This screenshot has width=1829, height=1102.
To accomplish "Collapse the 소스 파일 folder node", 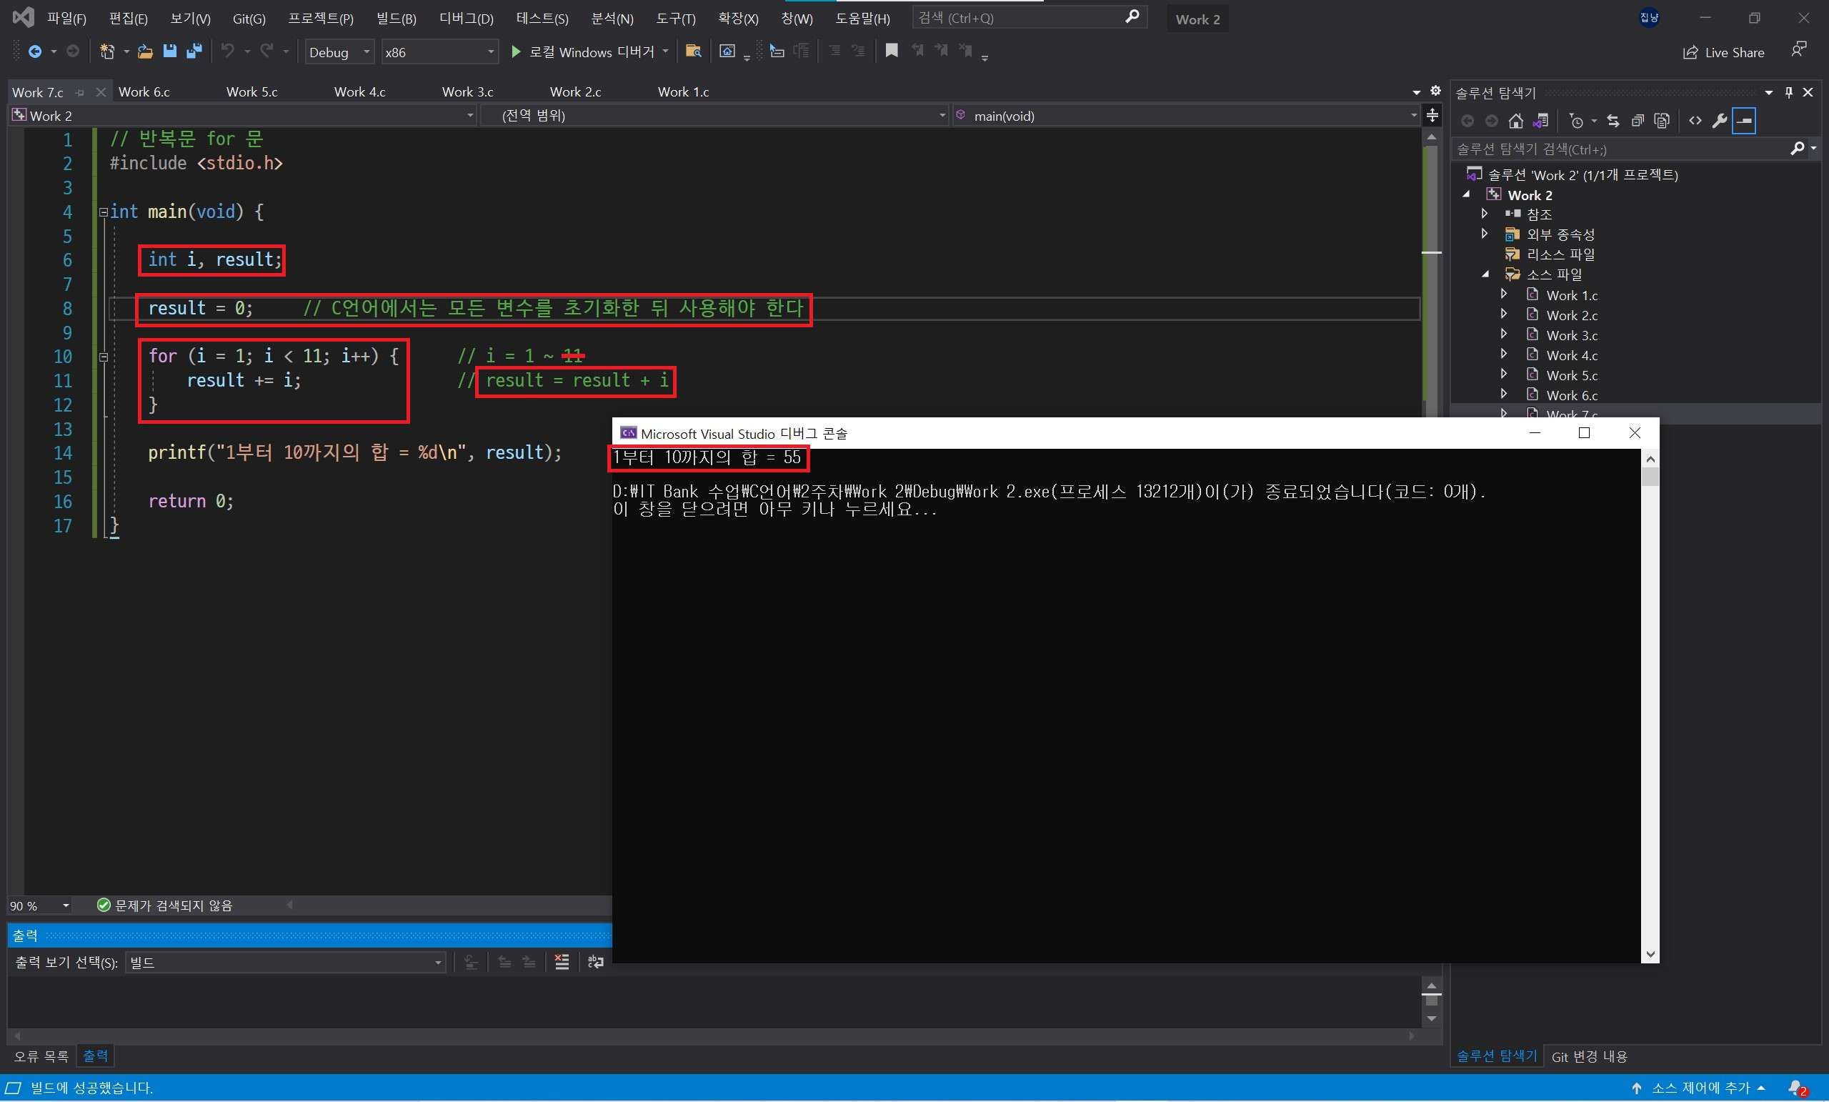I will [1485, 274].
